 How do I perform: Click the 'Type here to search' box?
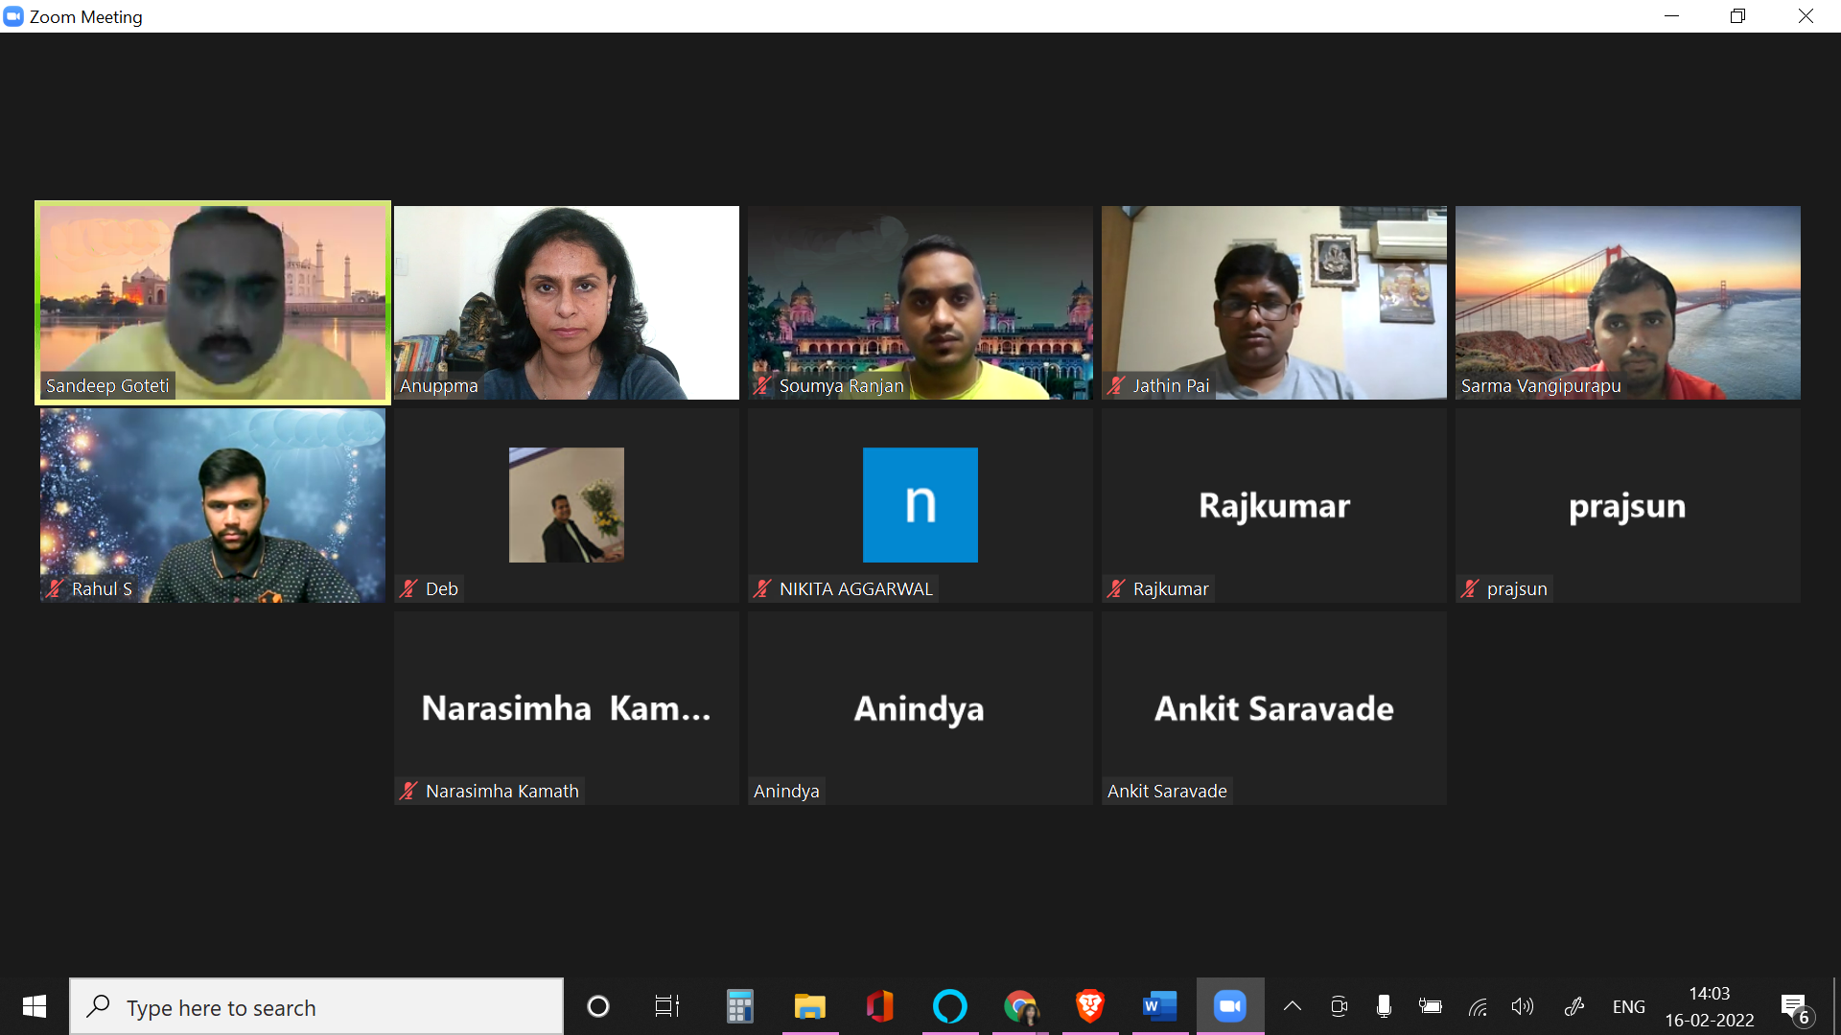(316, 1006)
